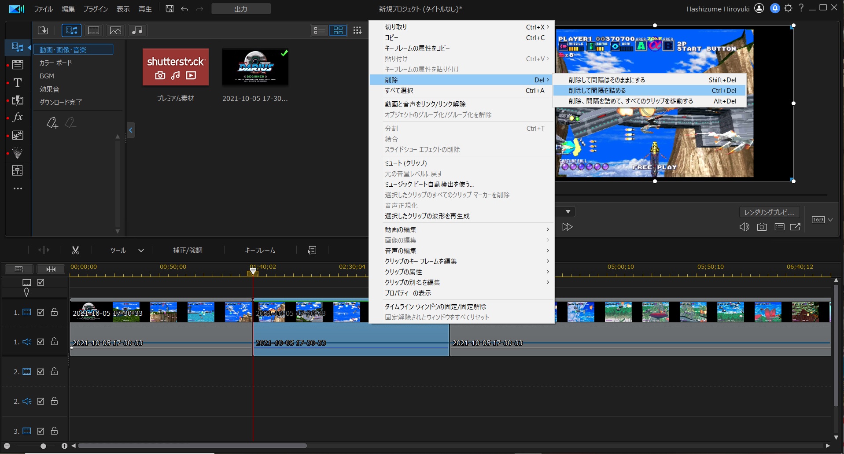
Task: Expand クリップのキー フレームを編集 submenu
Action: [x=461, y=261]
